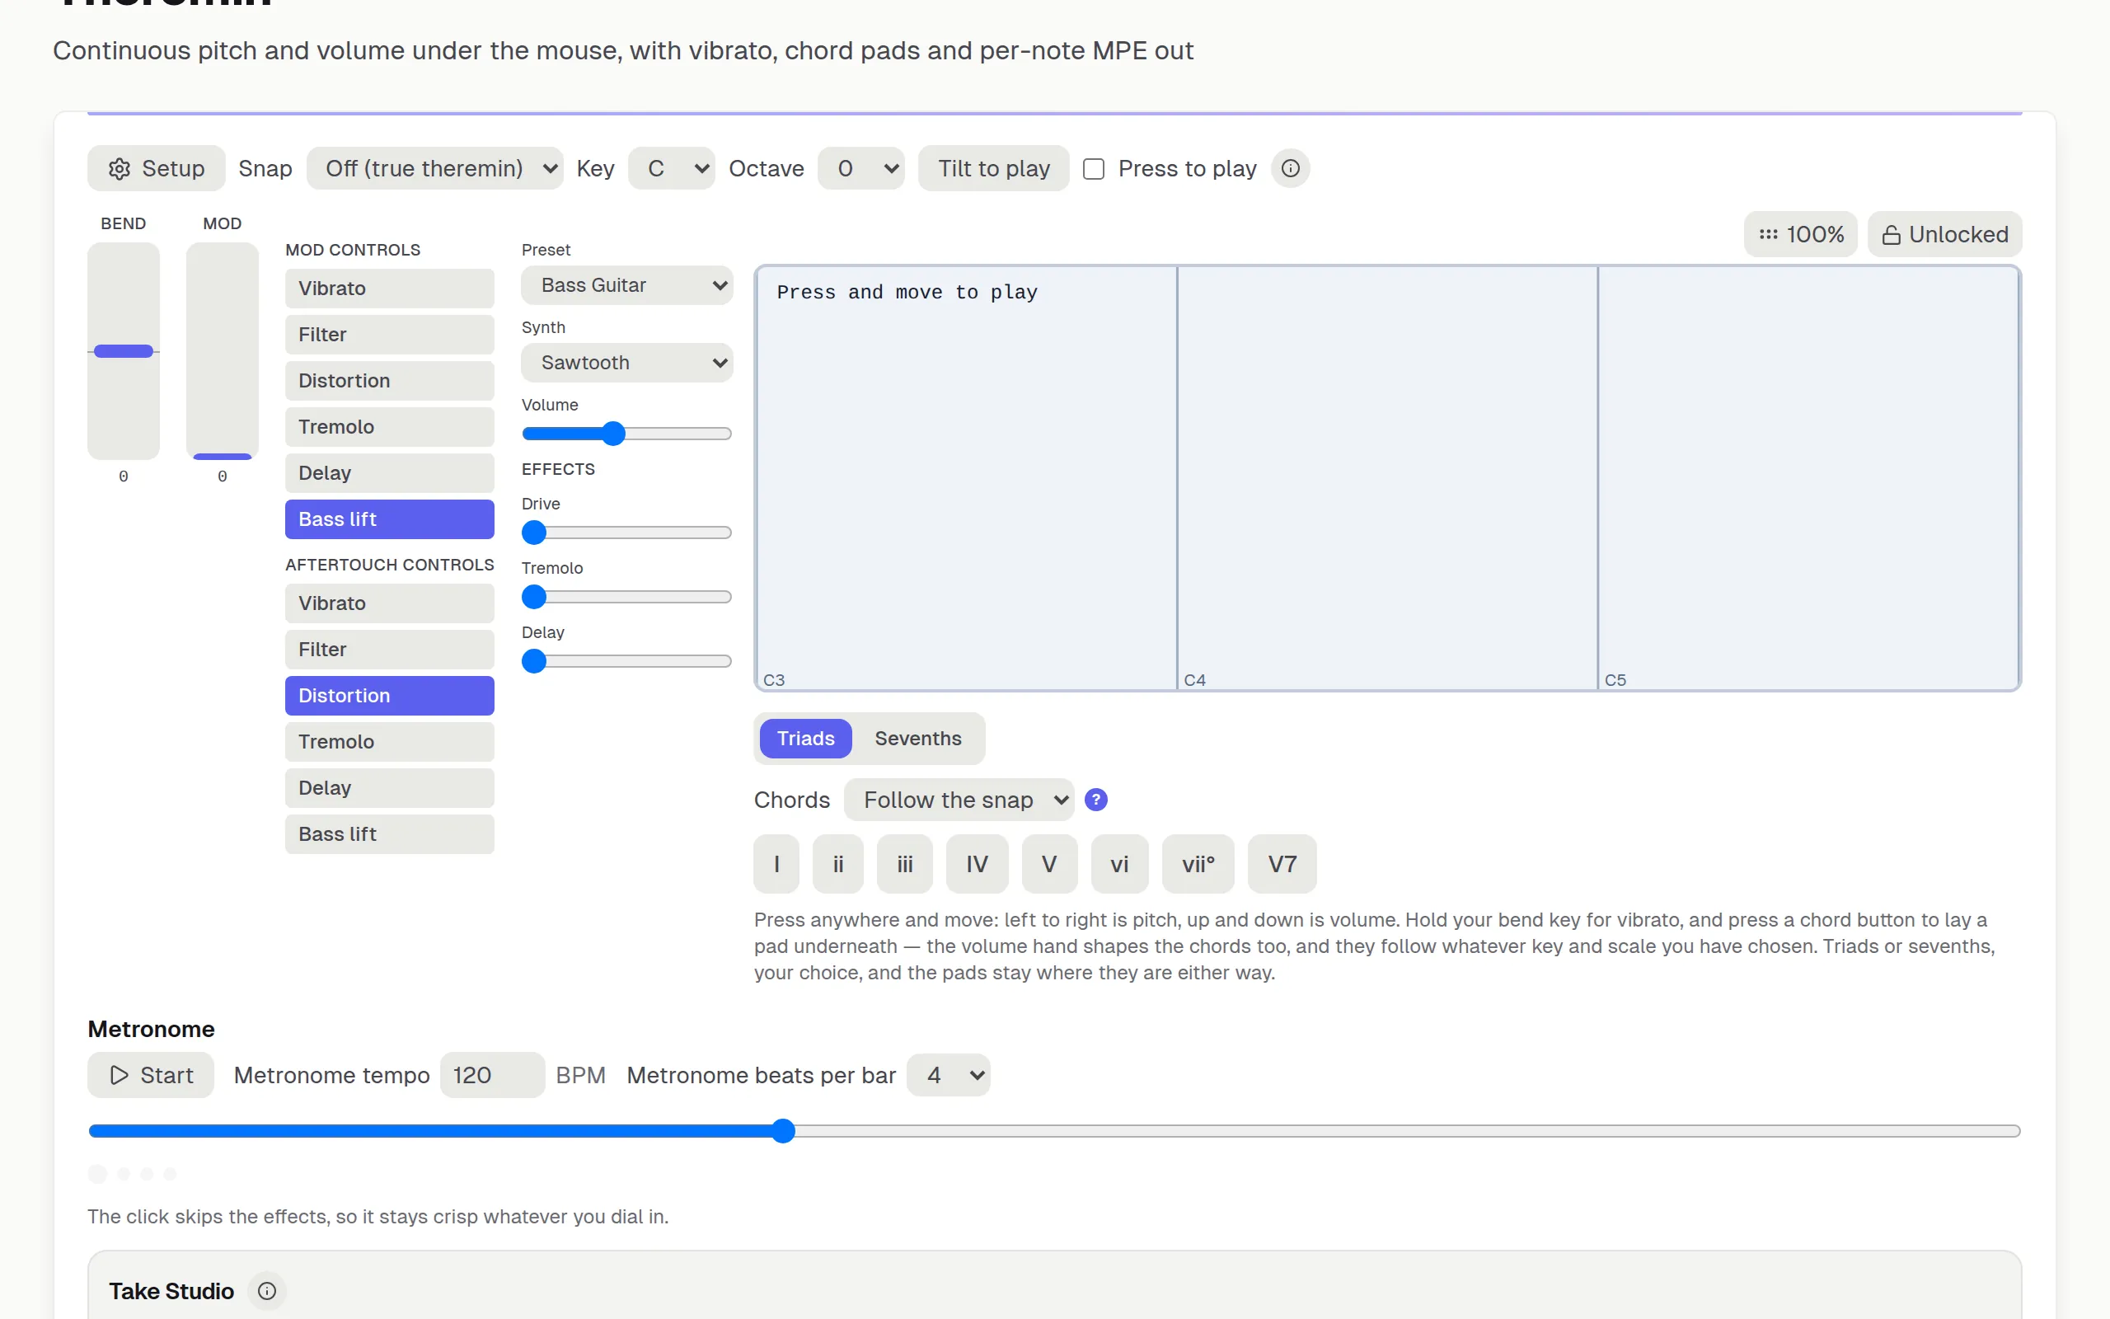
Task: Open the Bass Guitar preset dropdown
Action: click(627, 285)
